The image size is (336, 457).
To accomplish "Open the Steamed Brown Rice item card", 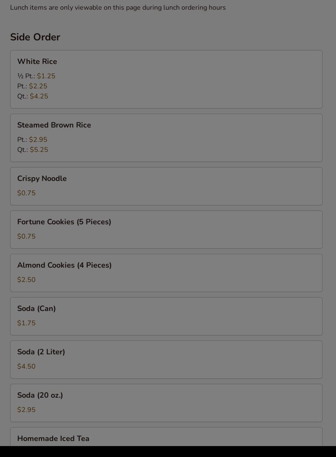I will click(x=166, y=138).
